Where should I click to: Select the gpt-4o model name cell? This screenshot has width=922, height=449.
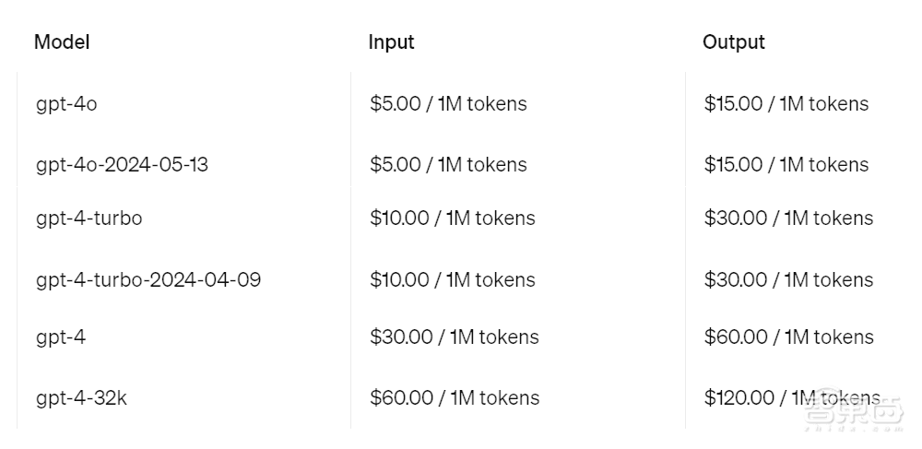(66, 104)
